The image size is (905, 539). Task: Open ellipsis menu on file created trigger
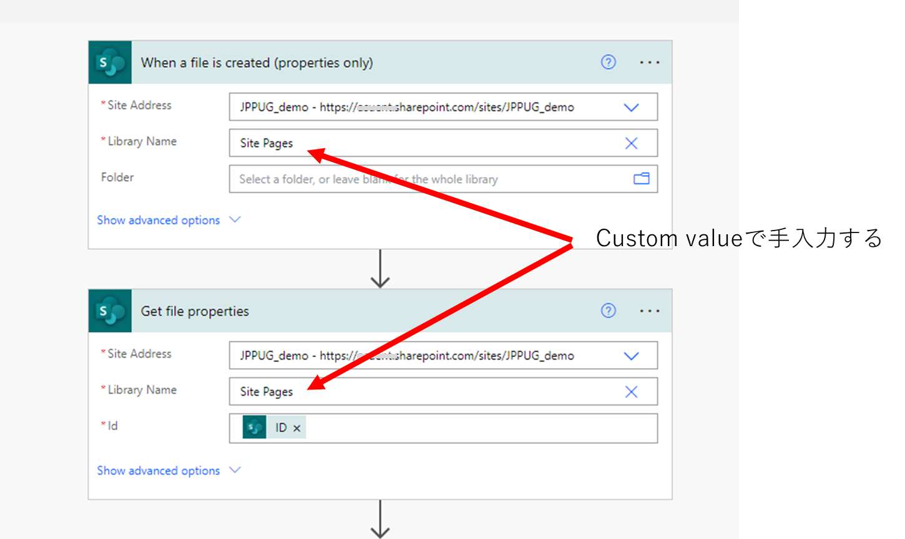point(650,62)
